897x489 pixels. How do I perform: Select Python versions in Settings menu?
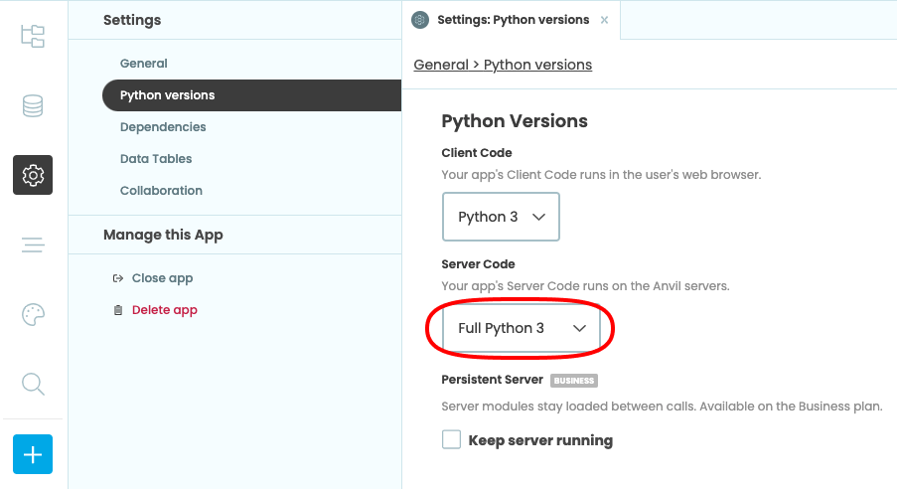pos(251,95)
